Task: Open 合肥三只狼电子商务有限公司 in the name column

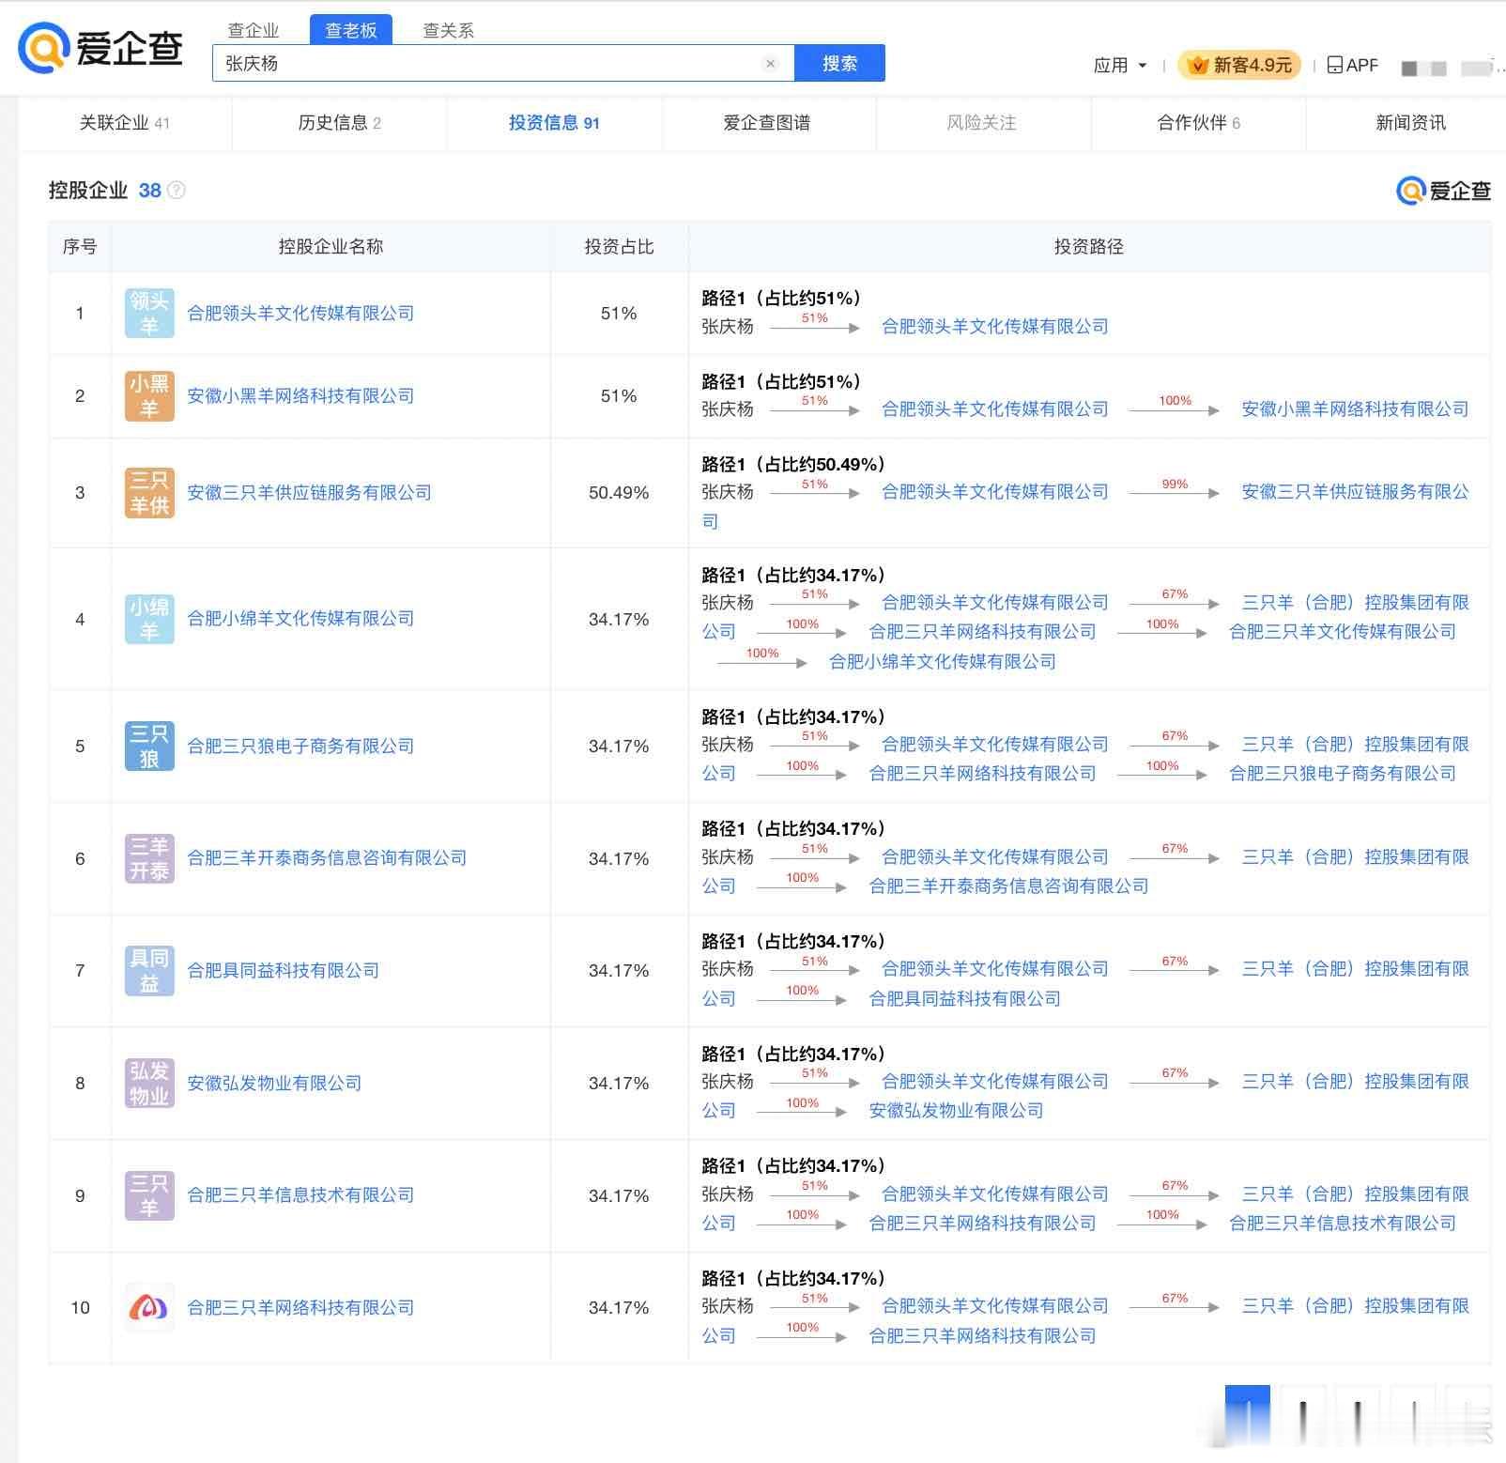Action: click(x=300, y=747)
